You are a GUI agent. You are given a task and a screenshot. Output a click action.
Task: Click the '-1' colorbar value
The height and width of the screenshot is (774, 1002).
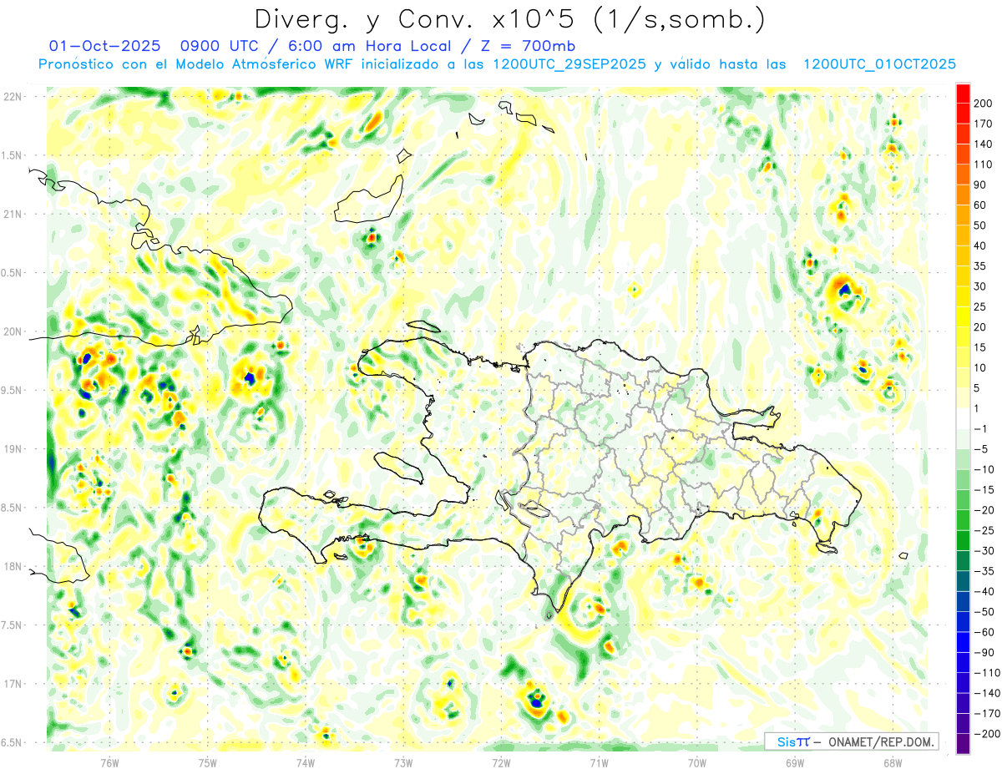(x=982, y=429)
